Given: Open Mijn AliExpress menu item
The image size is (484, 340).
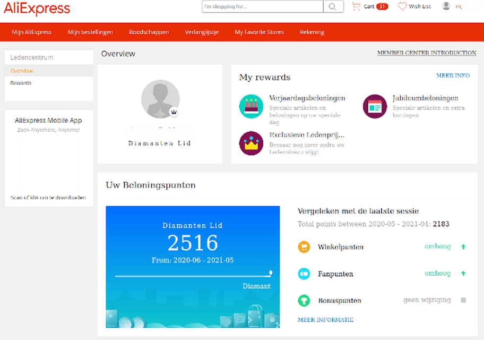Looking at the screenshot, I should click(31, 32).
